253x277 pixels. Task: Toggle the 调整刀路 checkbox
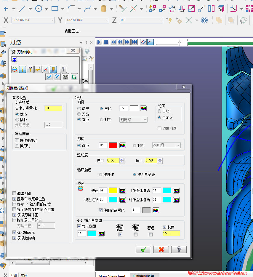click(x=15, y=193)
